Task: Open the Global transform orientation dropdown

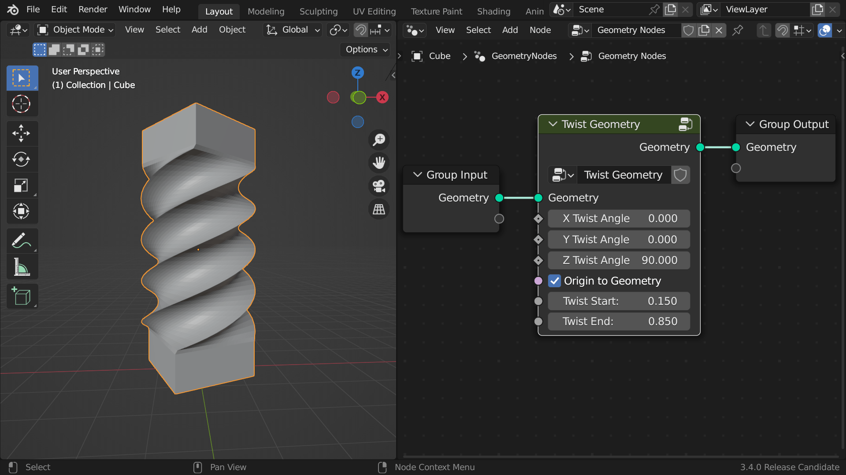Action: pyautogui.click(x=294, y=30)
